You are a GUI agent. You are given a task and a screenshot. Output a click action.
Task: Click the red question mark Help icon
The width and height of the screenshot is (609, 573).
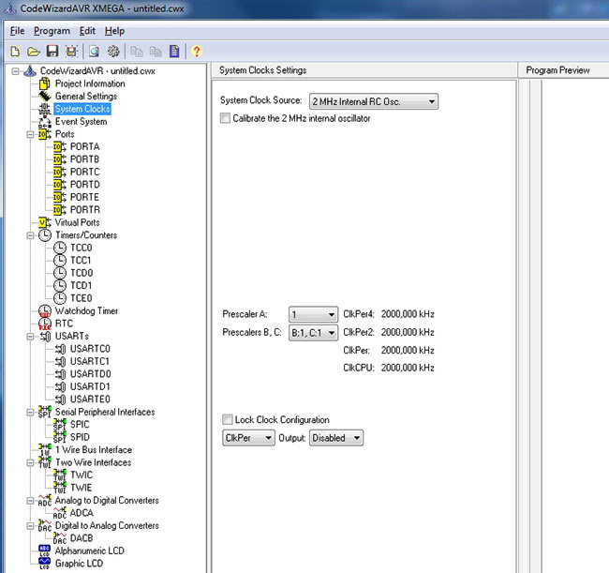[197, 51]
